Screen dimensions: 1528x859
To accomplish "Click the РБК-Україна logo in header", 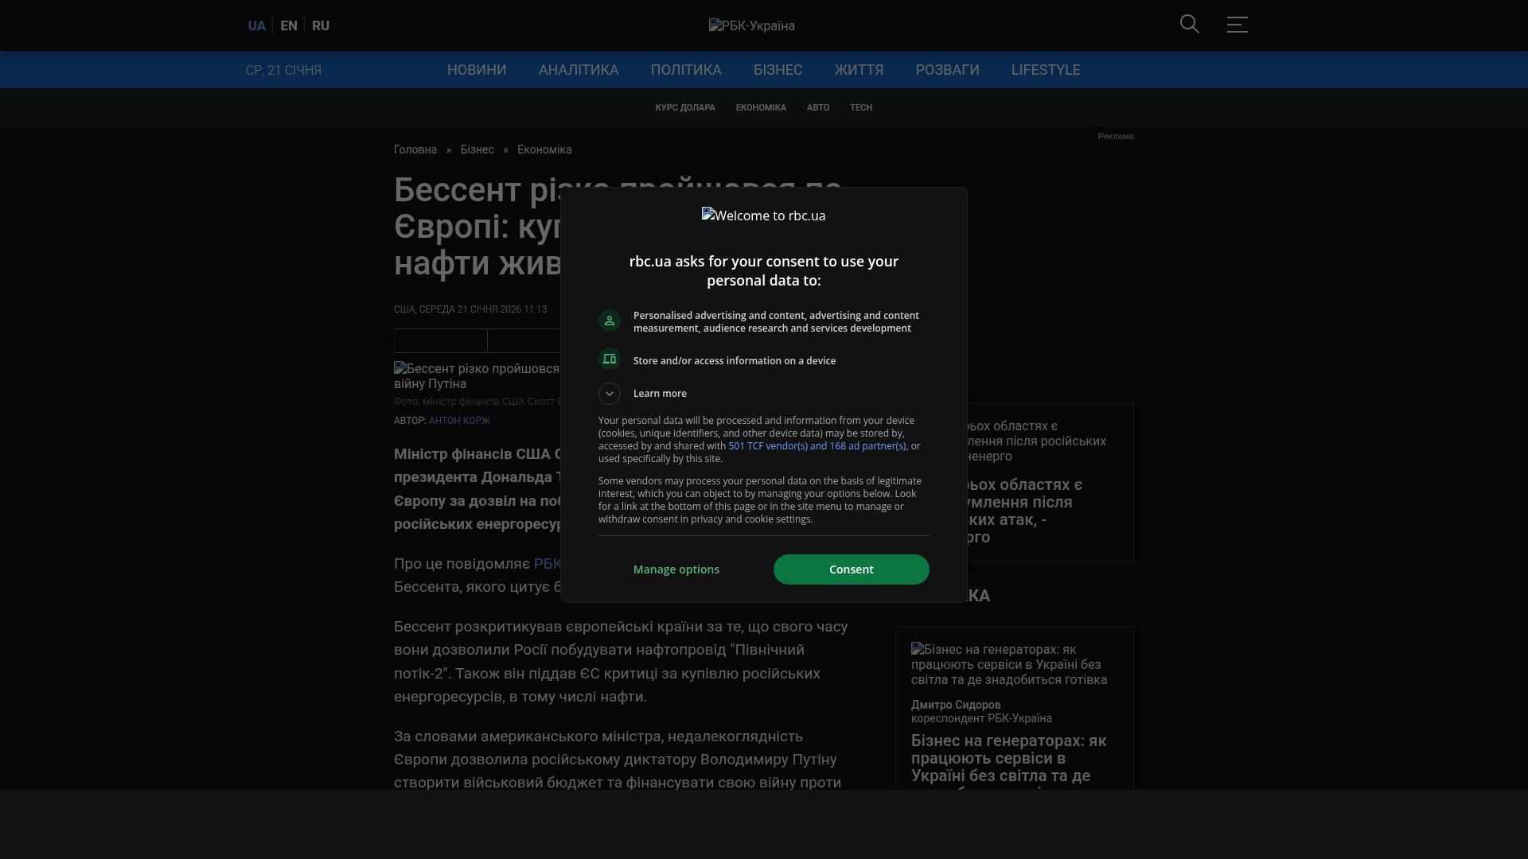I will [751, 26].
